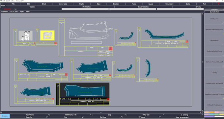Toggle the Curve Pts option
This screenshot has width=224, height=119.
click(29, 117)
